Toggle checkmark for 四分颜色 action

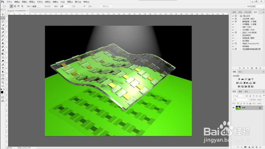[233, 41]
